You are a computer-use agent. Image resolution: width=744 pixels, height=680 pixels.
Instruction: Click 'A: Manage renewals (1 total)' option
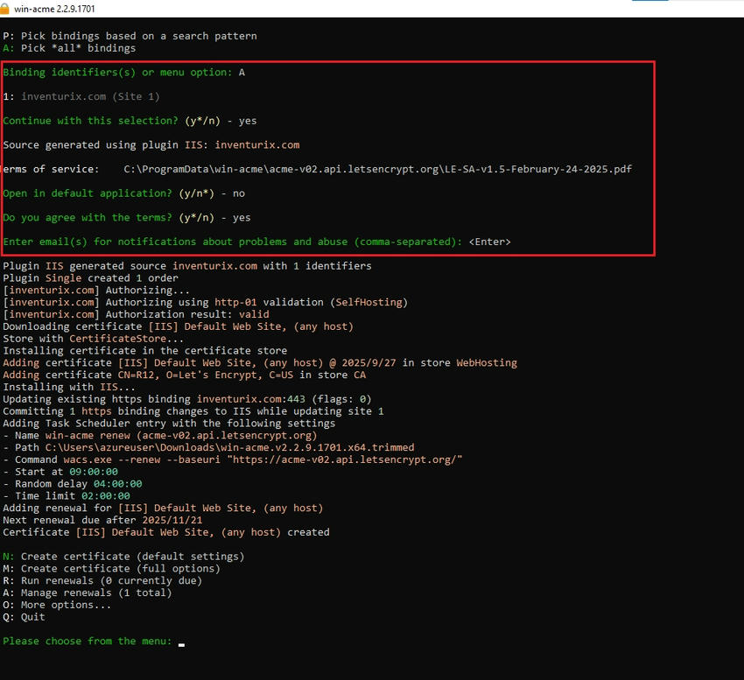88,592
